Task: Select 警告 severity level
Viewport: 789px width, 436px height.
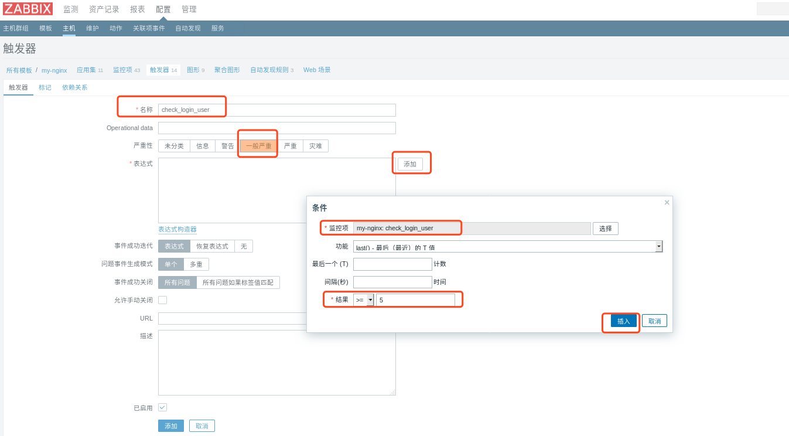Action: (227, 145)
